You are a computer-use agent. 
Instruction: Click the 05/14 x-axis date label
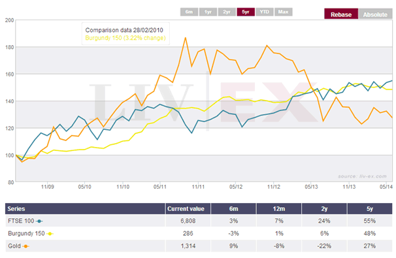coord(386,187)
